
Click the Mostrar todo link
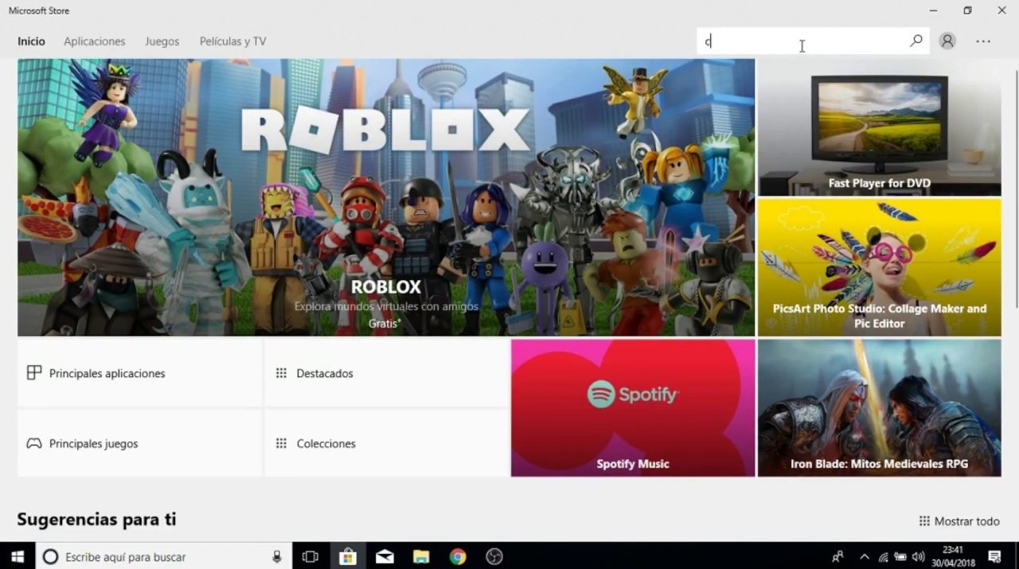coord(959,521)
